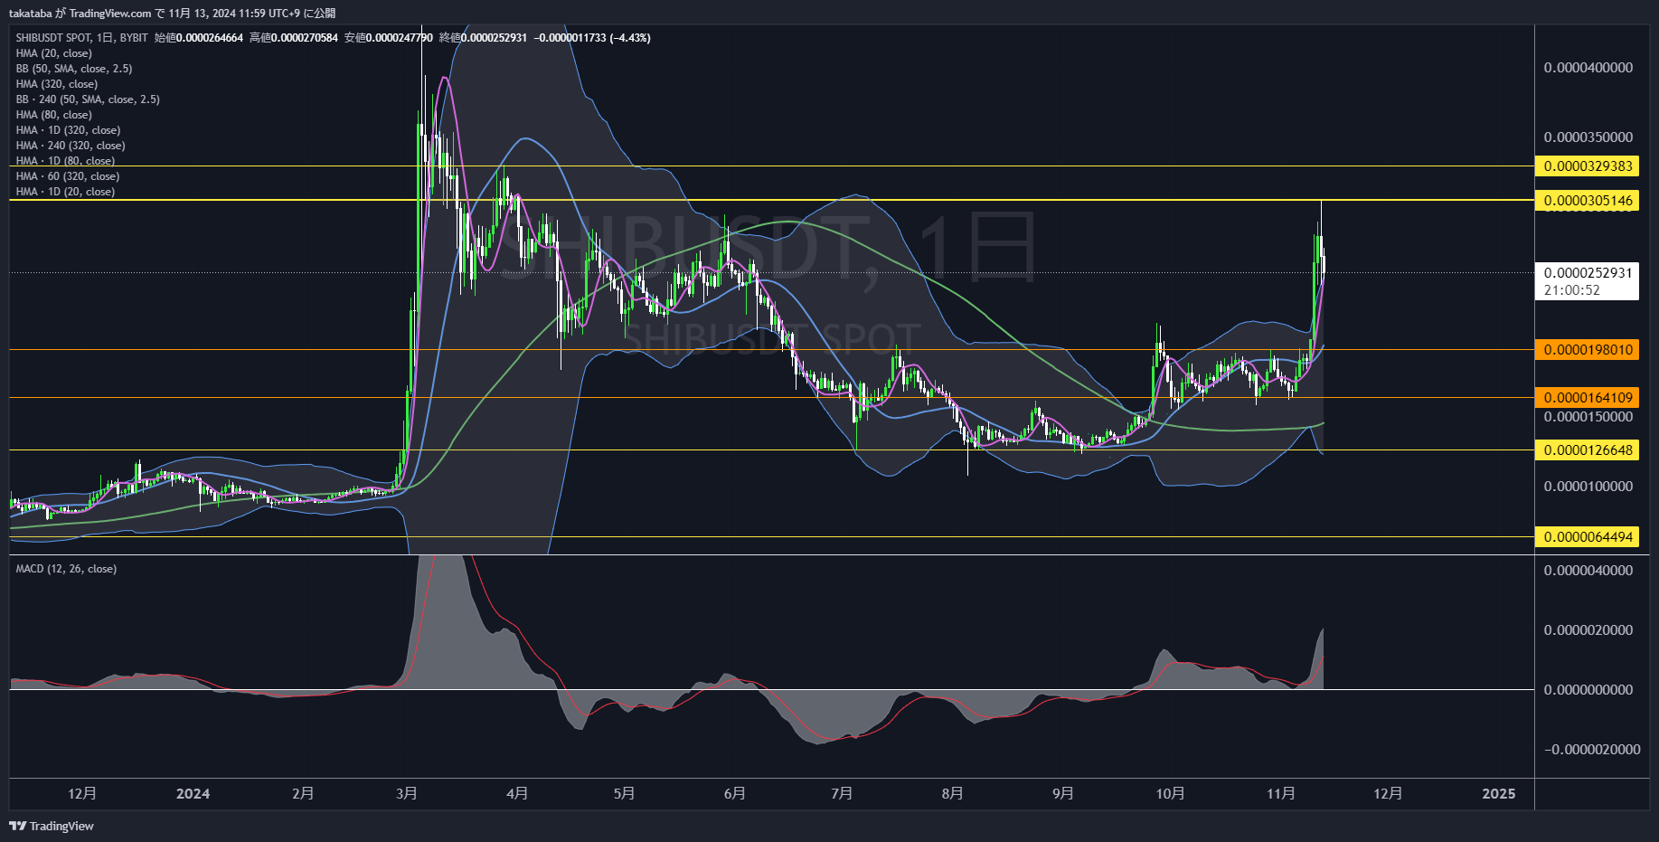
Task: Click the countdown timer 21:00:52
Action: (x=1572, y=290)
